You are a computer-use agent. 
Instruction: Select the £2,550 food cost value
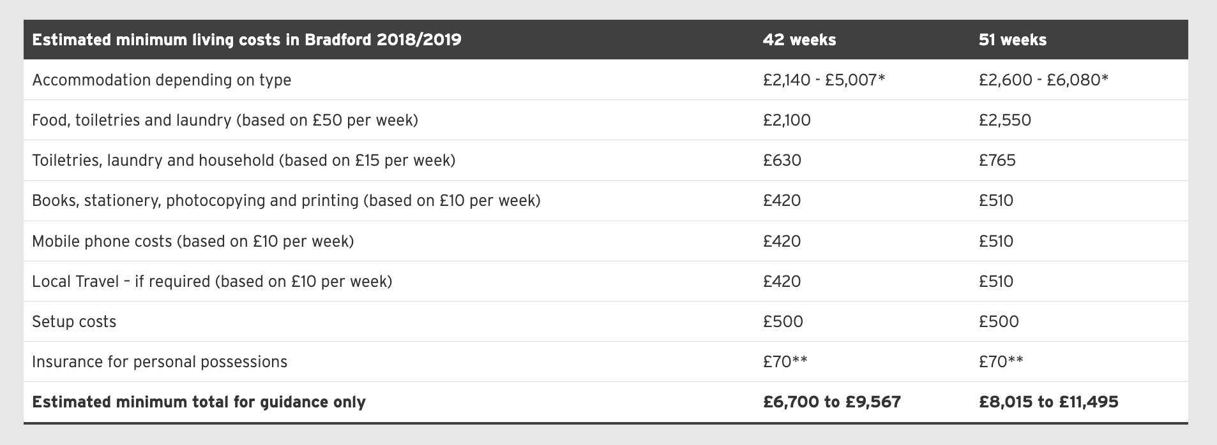point(1005,120)
